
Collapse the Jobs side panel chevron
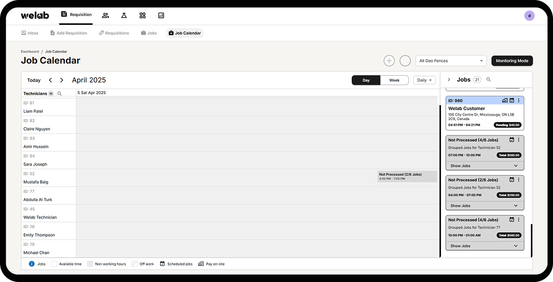click(x=449, y=80)
